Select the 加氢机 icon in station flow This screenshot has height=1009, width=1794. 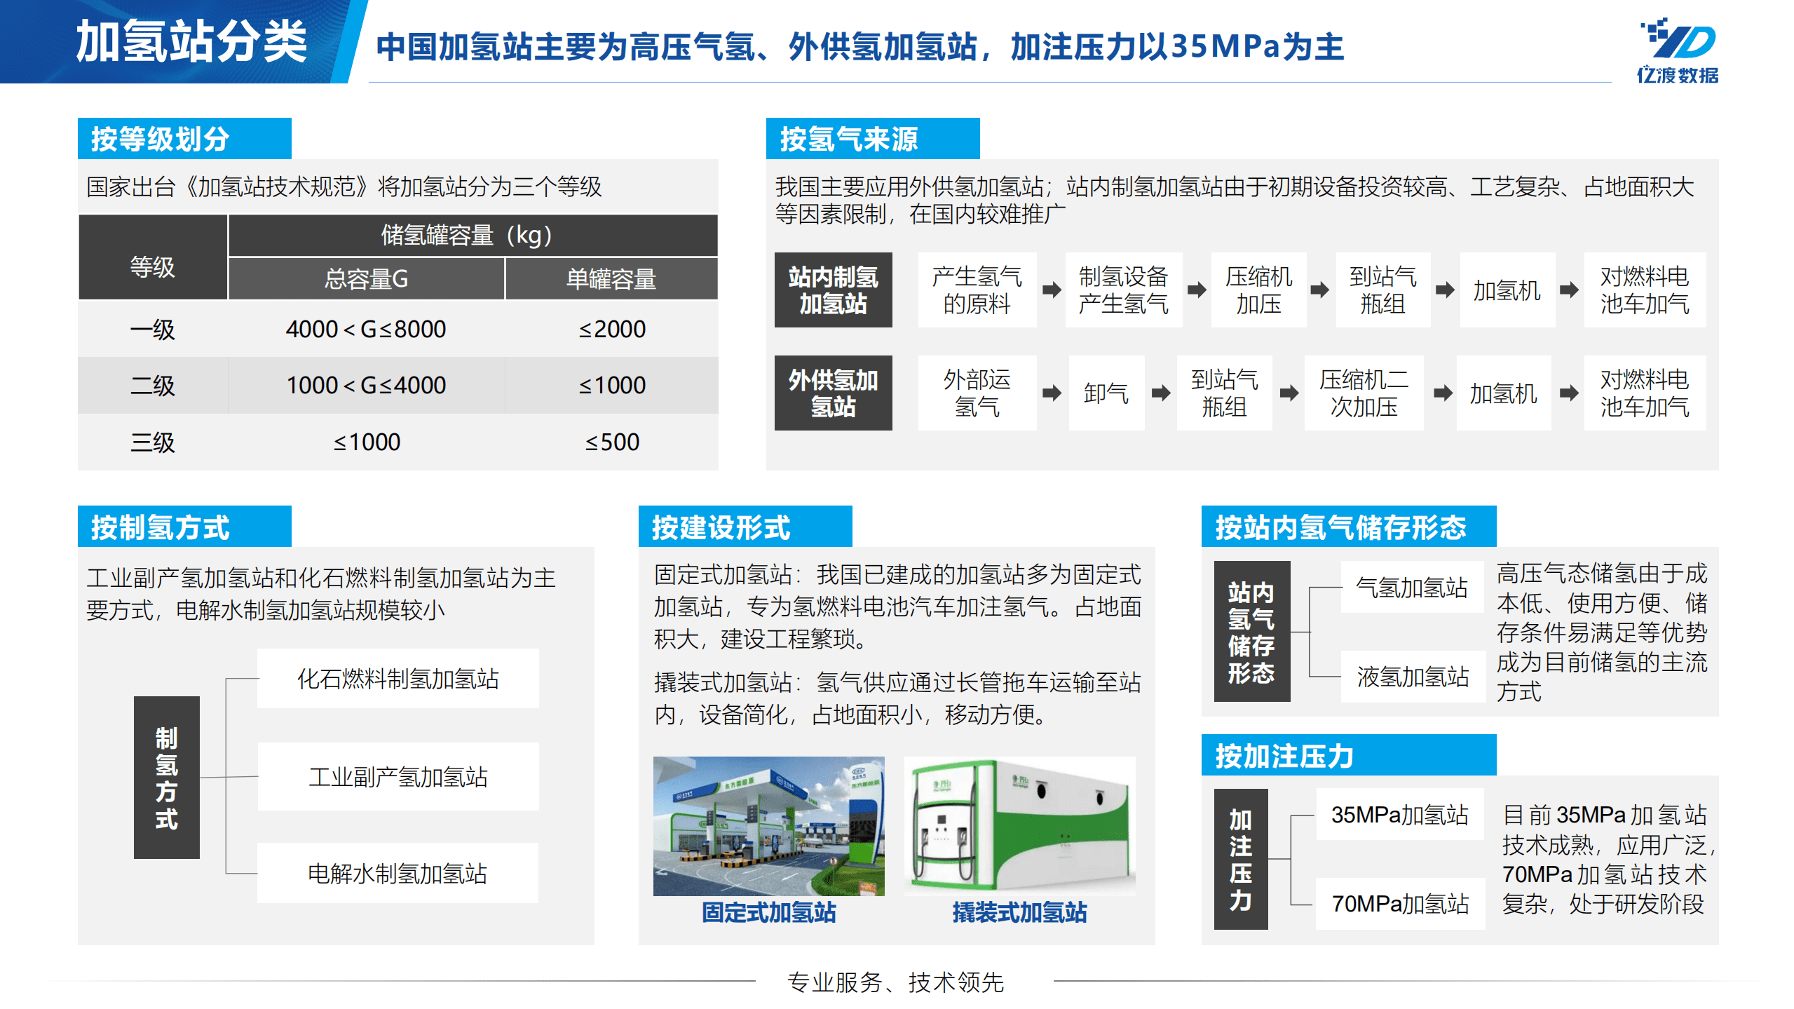[x=1507, y=291]
